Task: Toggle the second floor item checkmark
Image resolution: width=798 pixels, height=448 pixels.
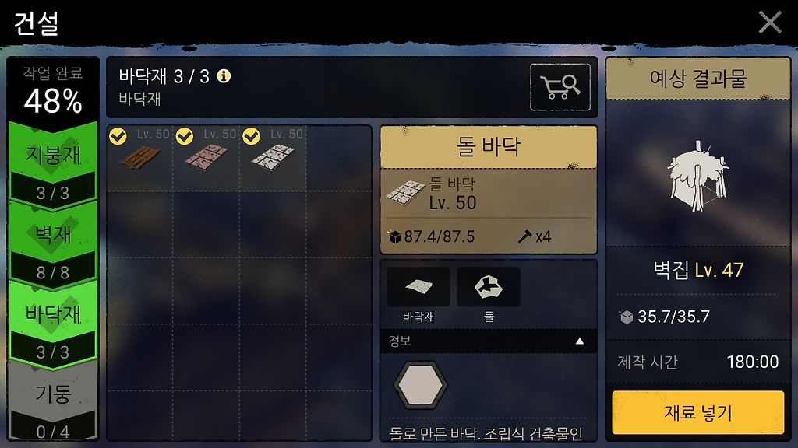Action: 185,136
